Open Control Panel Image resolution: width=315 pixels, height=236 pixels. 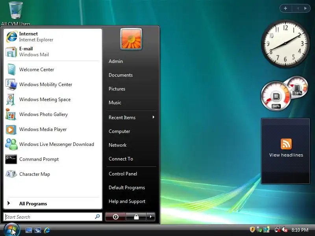click(x=123, y=174)
